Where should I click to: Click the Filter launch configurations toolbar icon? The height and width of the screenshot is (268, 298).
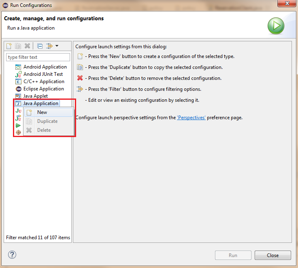click(x=49, y=46)
